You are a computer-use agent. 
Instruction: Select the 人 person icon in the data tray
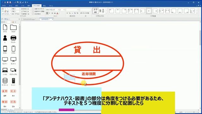[x=5, y=38]
